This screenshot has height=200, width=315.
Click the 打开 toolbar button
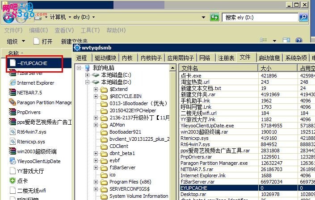(43, 41)
